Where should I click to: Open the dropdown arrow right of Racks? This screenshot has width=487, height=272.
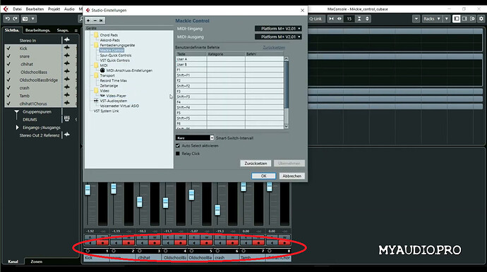point(447,19)
